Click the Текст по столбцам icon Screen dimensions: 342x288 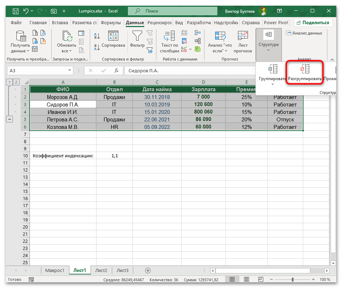pos(170,36)
